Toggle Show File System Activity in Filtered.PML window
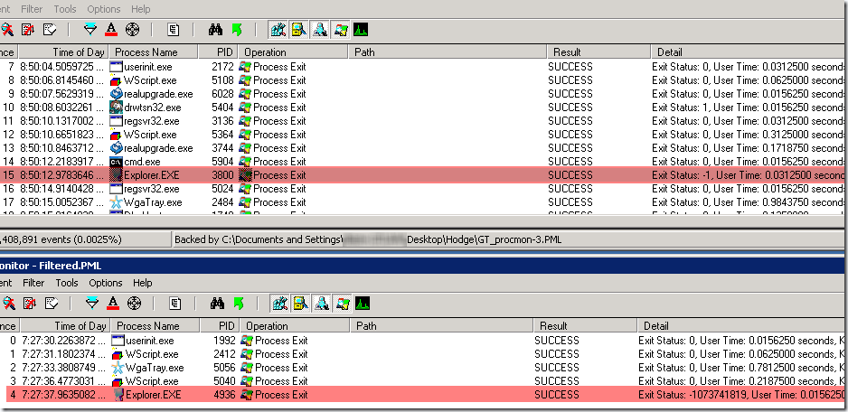 pos(299,304)
